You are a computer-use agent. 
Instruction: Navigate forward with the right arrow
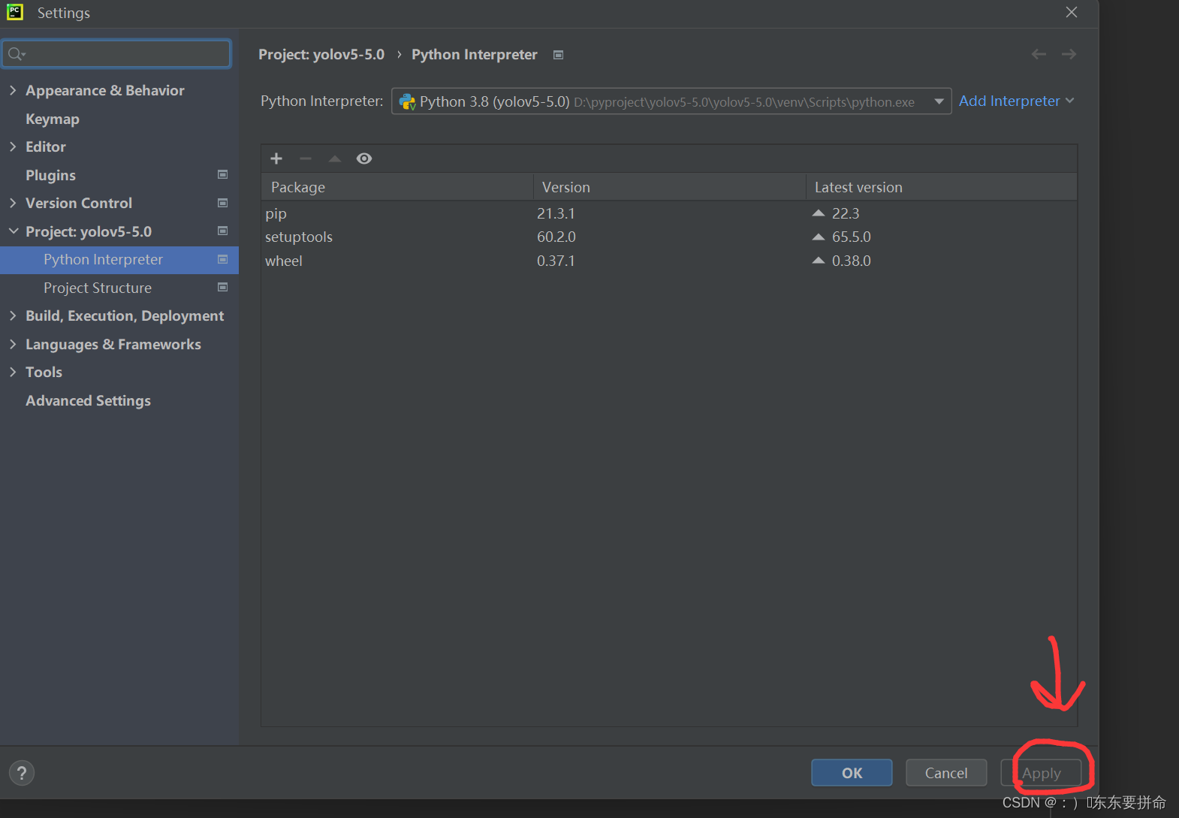1069,54
